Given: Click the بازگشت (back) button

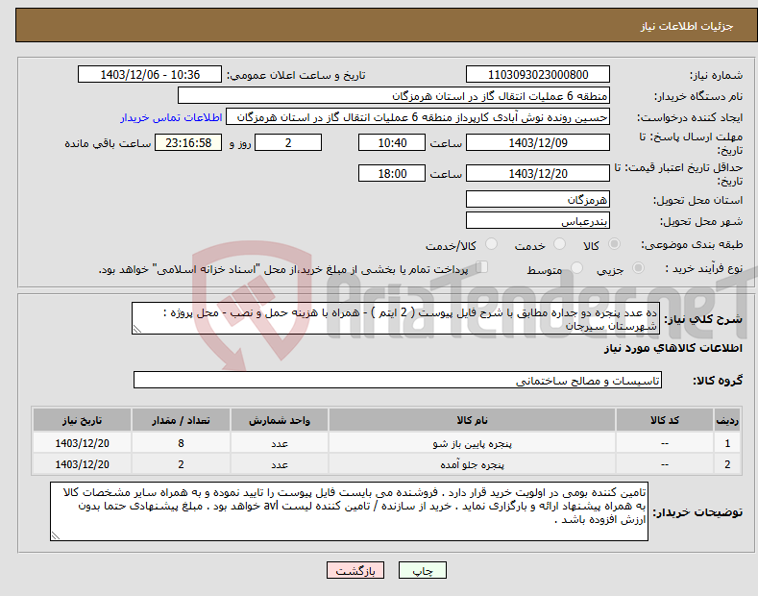Looking at the screenshot, I should tap(355, 570).
